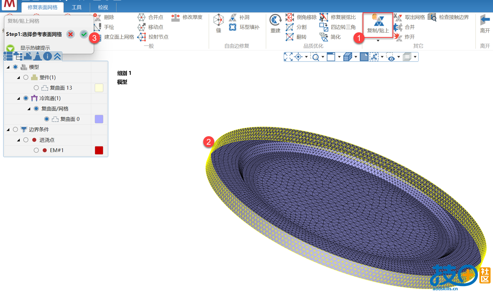Select the 手绘 (freehand draw) tool
This screenshot has width=493, height=293.
point(104,27)
